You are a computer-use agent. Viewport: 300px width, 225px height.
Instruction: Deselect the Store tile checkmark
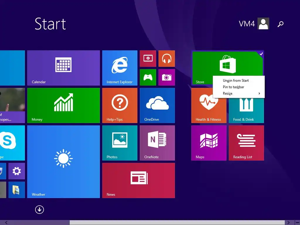coord(261,54)
